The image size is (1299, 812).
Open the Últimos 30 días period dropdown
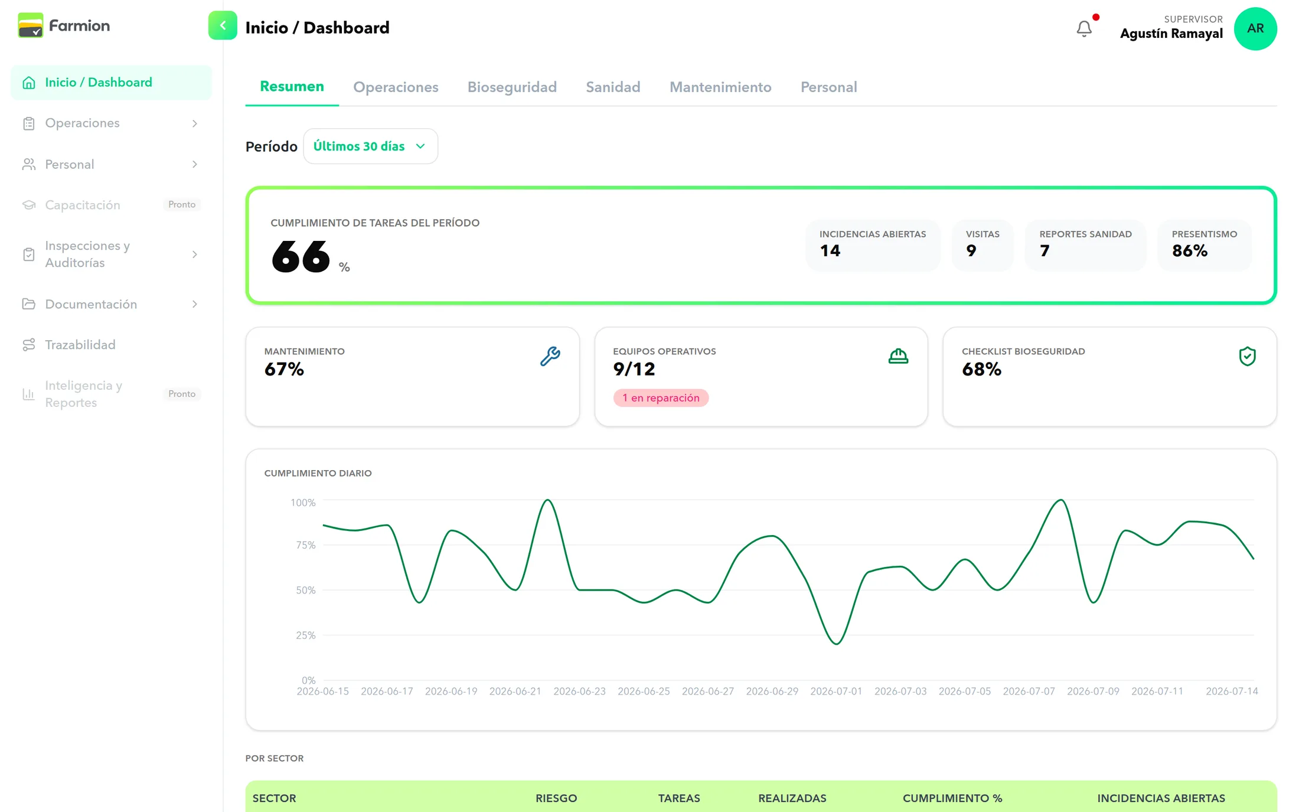click(x=370, y=146)
